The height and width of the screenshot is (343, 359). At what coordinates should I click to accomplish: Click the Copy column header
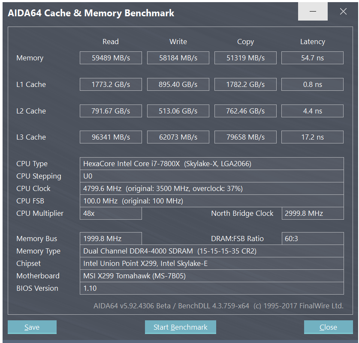coord(245,42)
